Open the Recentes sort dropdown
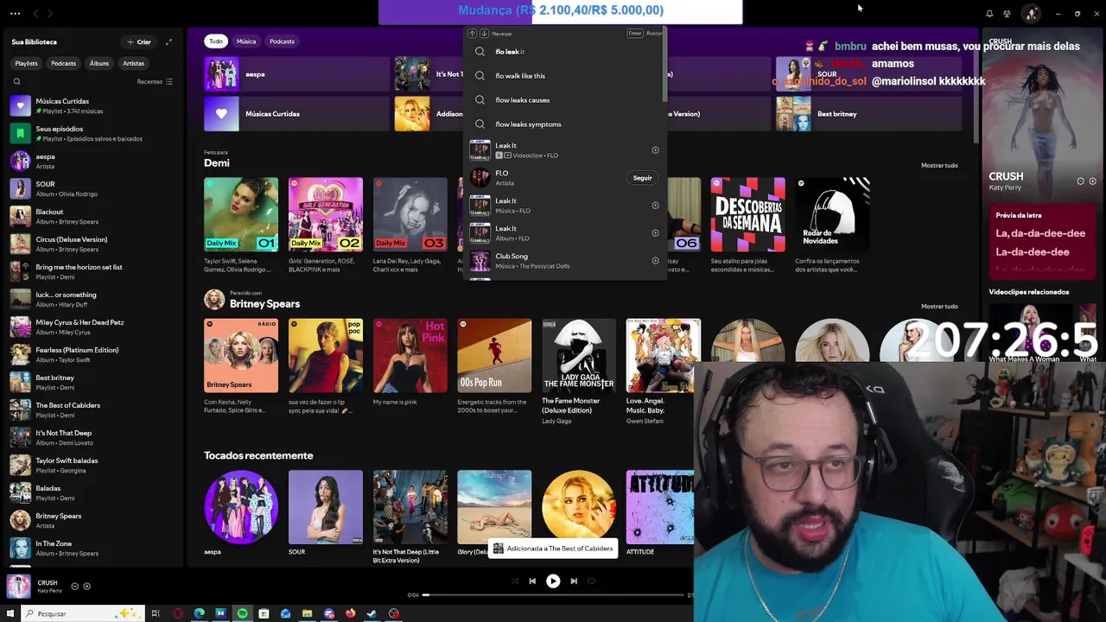 click(154, 82)
